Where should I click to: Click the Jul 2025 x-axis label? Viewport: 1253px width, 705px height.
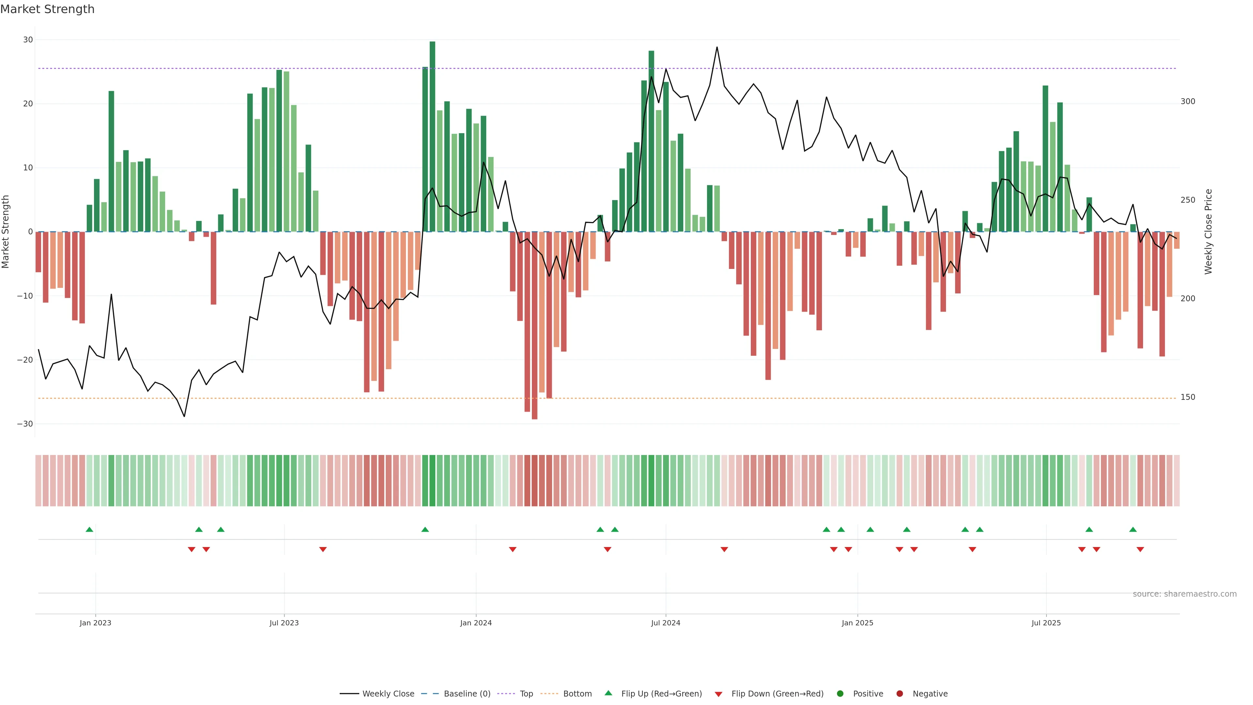pos(1046,623)
